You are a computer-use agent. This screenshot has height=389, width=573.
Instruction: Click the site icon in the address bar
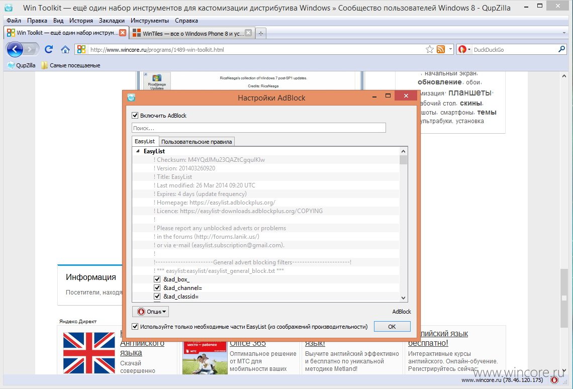[x=81, y=49]
